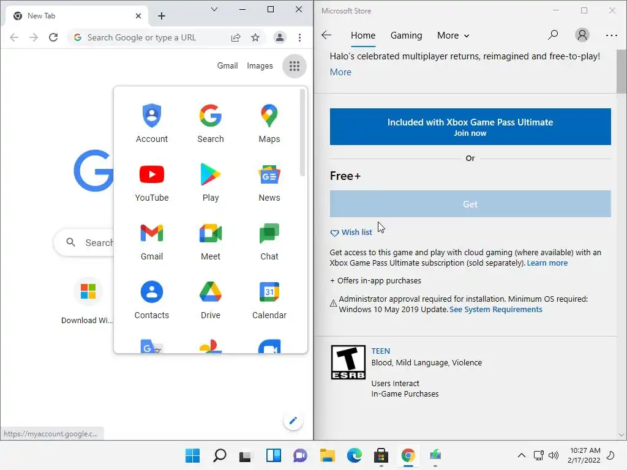Open Windows Start menu
This screenshot has height=470, width=627.
click(x=192, y=455)
